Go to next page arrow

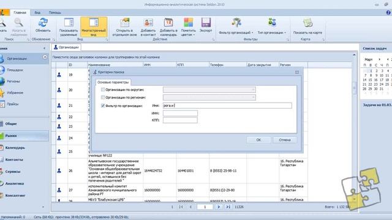[x=219, y=207]
